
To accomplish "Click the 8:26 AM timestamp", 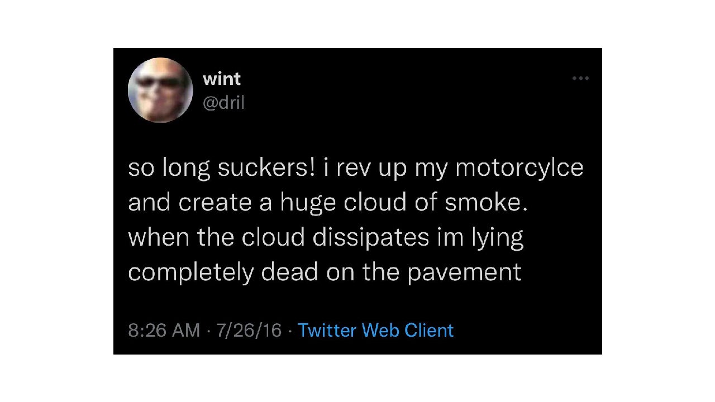I will click(164, 331).
